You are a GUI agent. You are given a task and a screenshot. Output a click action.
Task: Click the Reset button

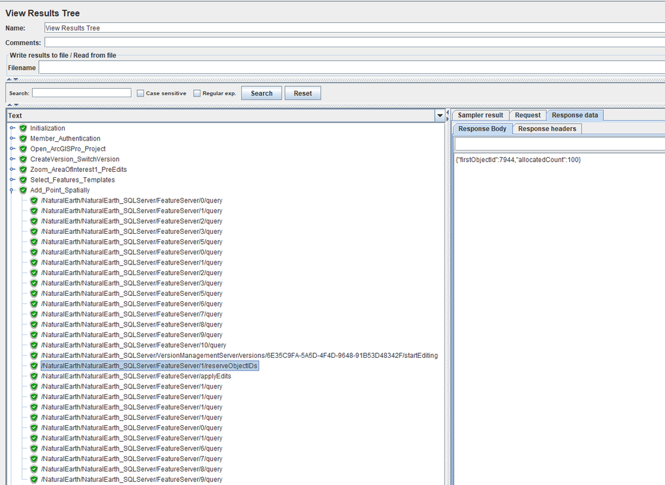[x=303, y=93]
